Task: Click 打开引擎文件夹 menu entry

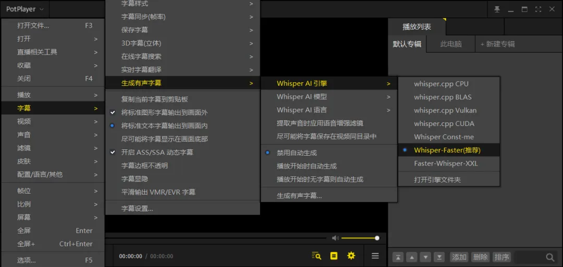Action: point(449,180)
